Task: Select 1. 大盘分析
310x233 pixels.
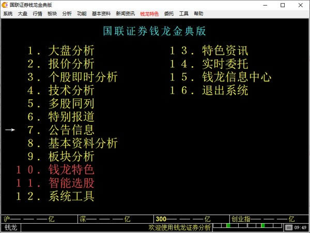Action: coord(61,51)
